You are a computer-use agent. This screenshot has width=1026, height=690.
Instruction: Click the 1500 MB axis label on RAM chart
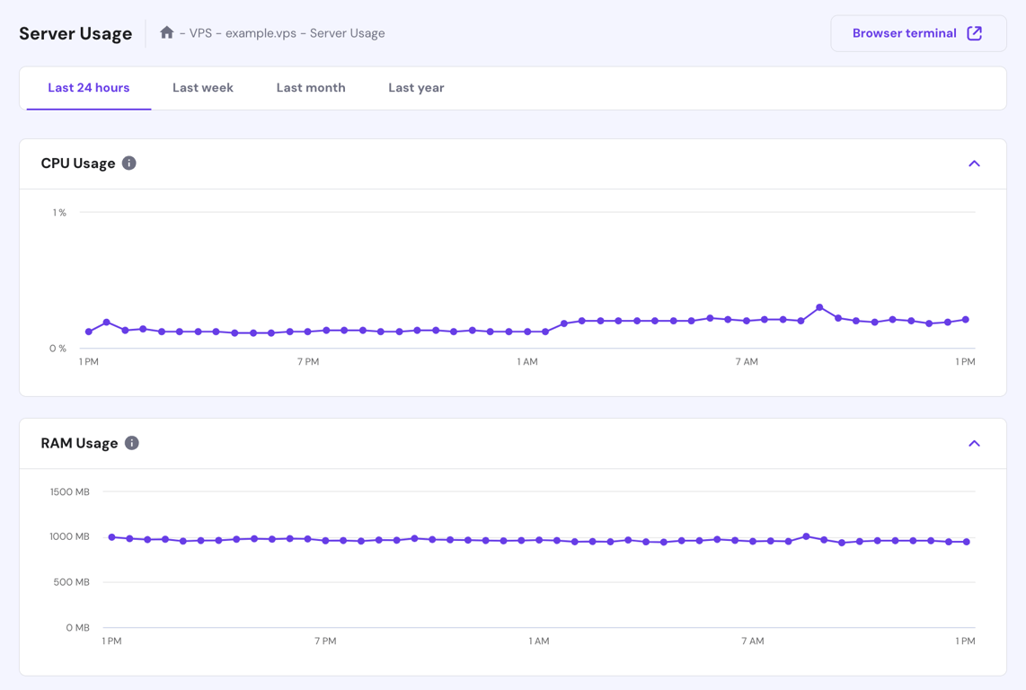(x=71, y=491)
